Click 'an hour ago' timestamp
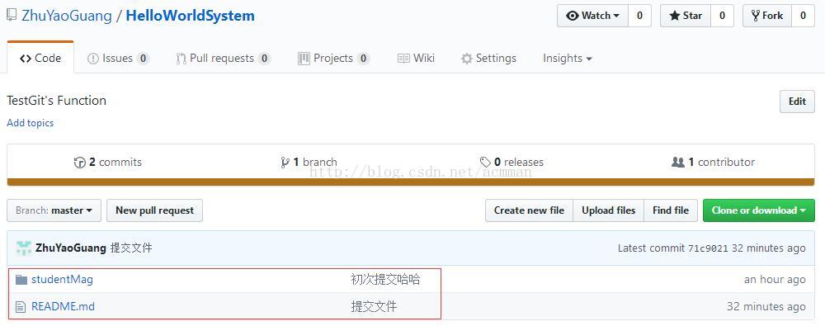Viewport: 825px width, 326px height. pyautogui.click(x=775, y=280)
